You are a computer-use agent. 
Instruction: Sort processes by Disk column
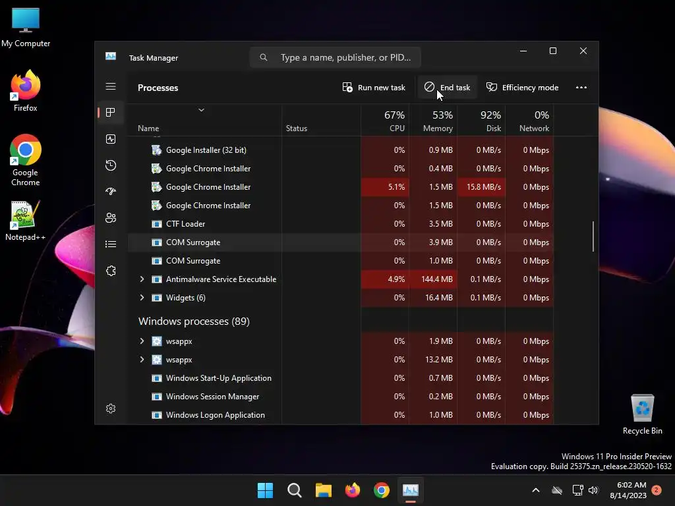tap(481, 121)
